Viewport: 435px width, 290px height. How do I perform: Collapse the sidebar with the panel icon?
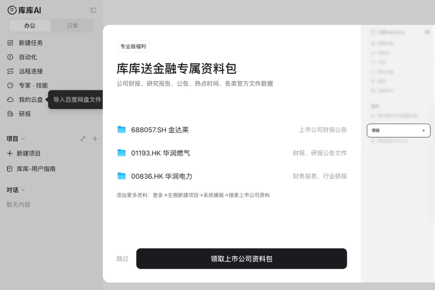pos(93,10)
